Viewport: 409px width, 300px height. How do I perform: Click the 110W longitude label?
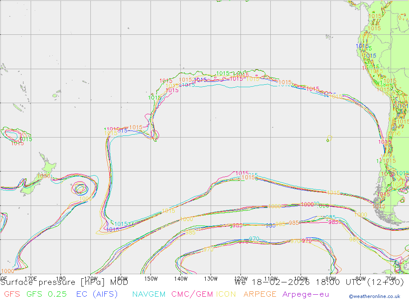coord(270,278)
